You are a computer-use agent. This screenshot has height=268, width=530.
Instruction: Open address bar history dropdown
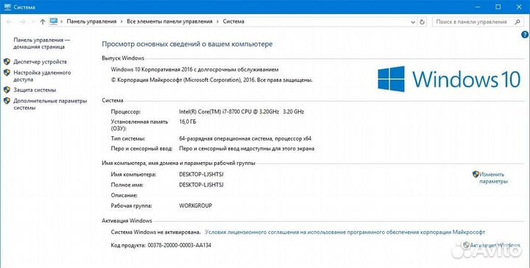(x=413, y=22)
